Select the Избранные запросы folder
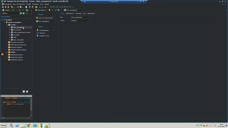Screen dimensions: 228x128 17,55
